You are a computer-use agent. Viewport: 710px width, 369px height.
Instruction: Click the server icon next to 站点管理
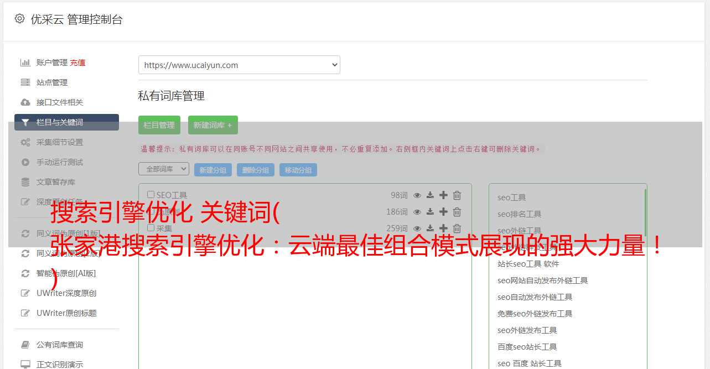tap(25, 82)
